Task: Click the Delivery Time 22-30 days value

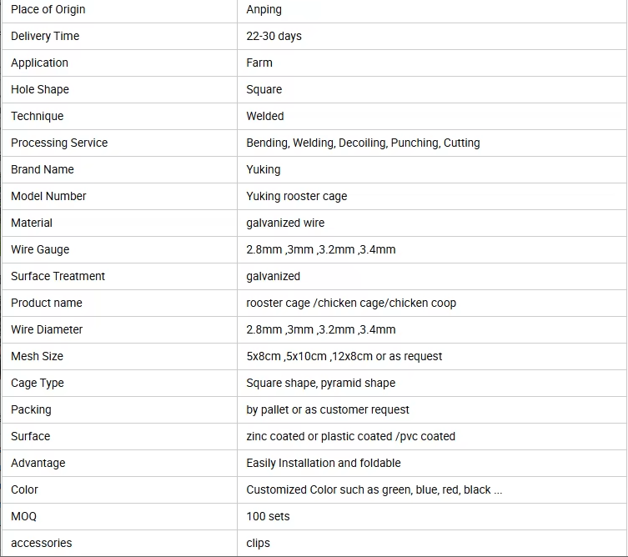Action: (x=274, y=36)
